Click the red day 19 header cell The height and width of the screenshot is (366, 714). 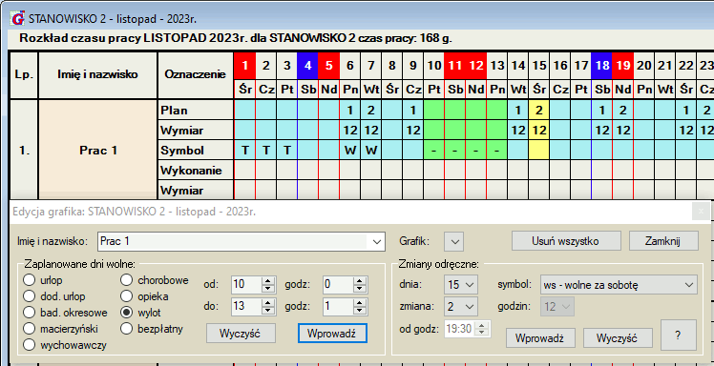(x=623, y=66)
